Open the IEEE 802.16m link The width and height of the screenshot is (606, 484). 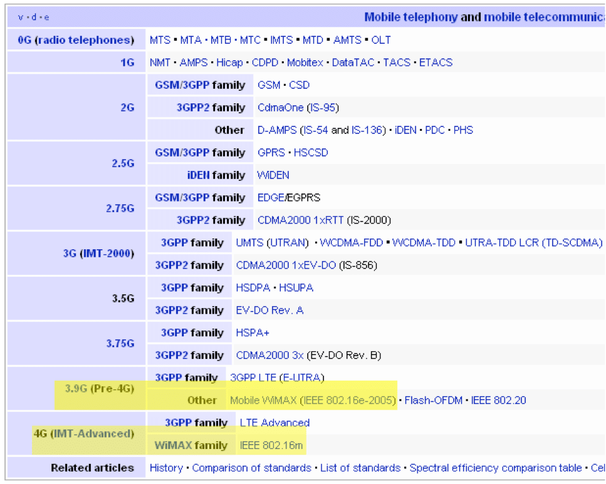271,445
